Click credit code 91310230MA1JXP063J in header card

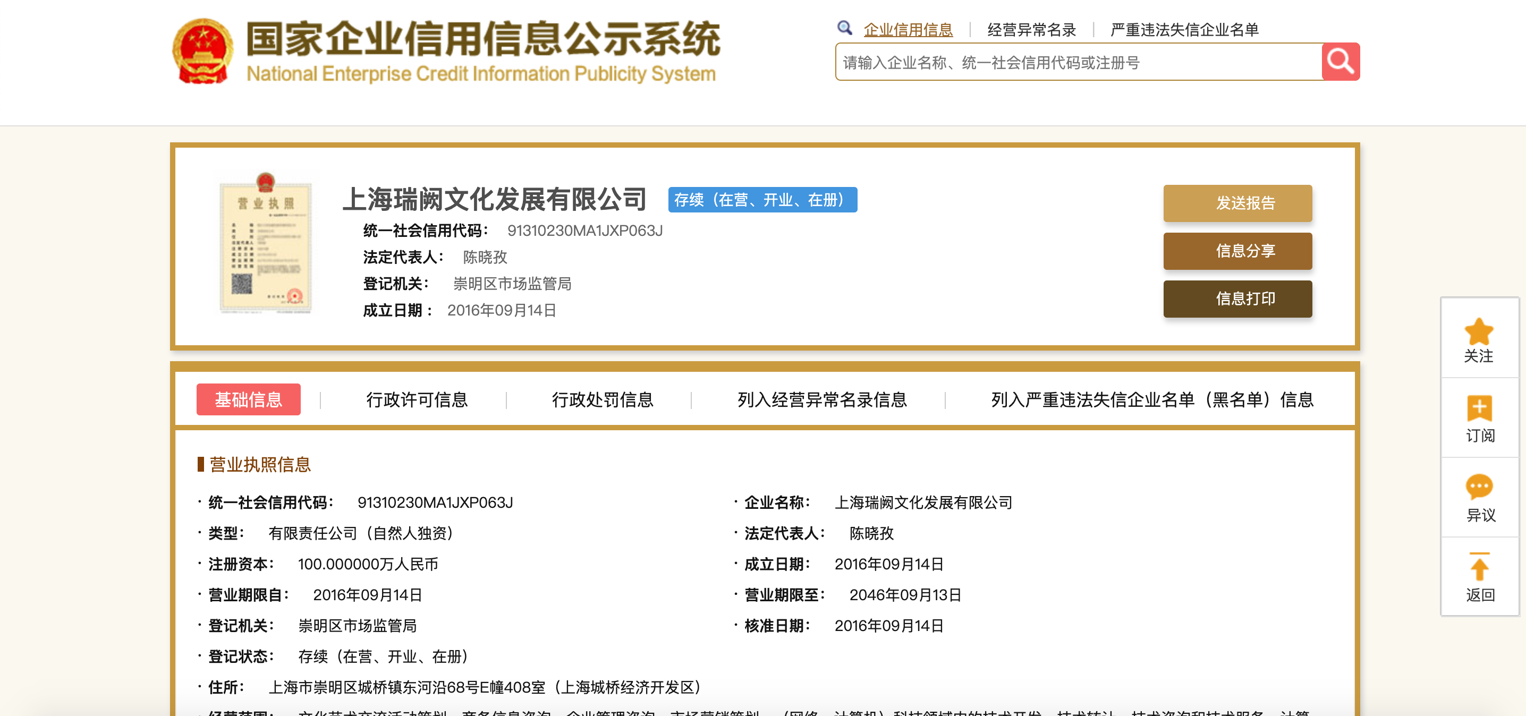[584, 231]
